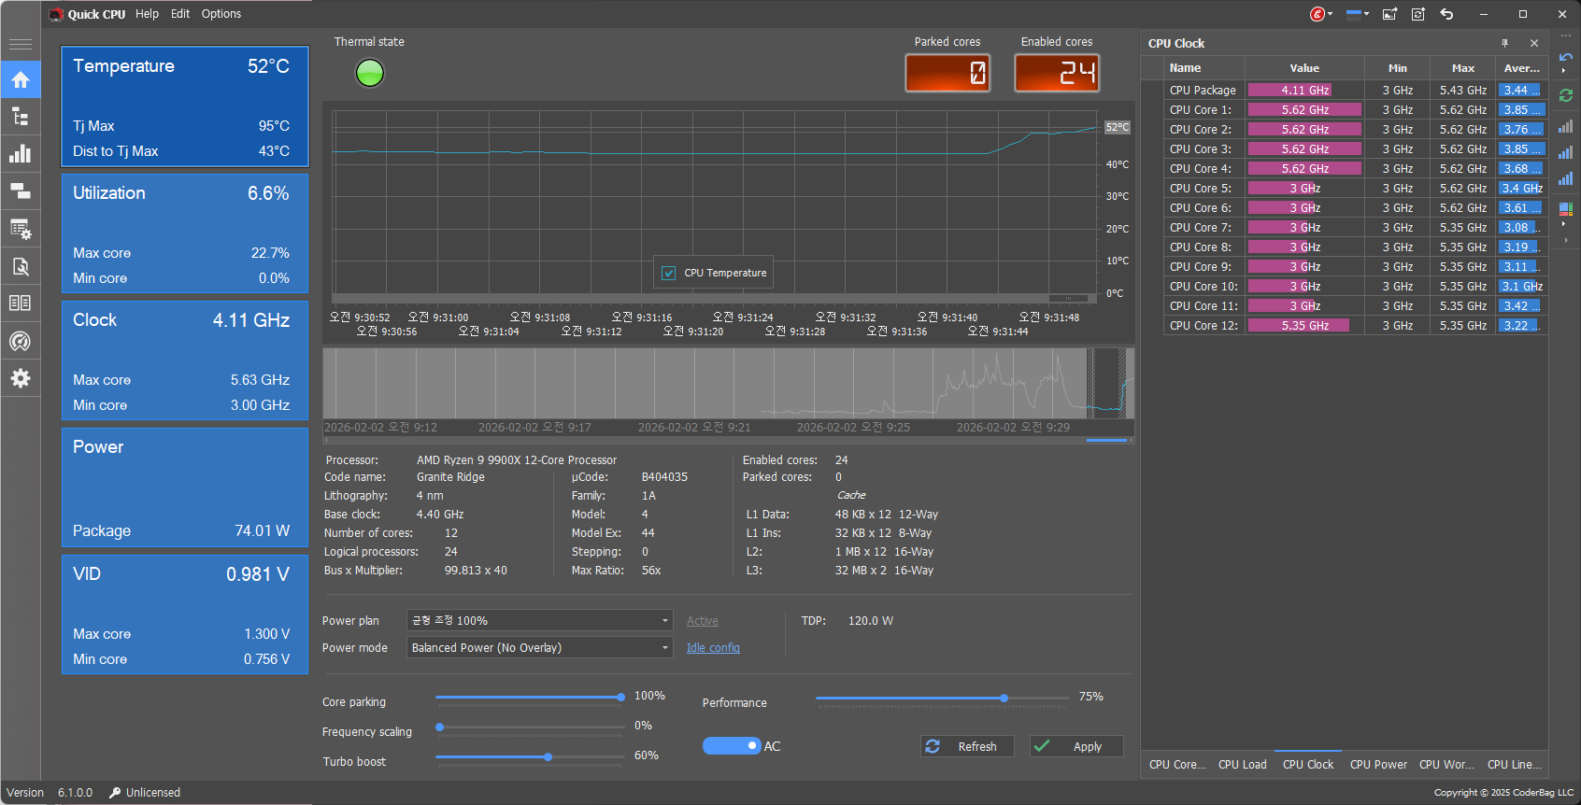This screenshot has width=1581, height=805.
Task: Click the export screenshot icon in title bar
Action: tap(1389, 14)
